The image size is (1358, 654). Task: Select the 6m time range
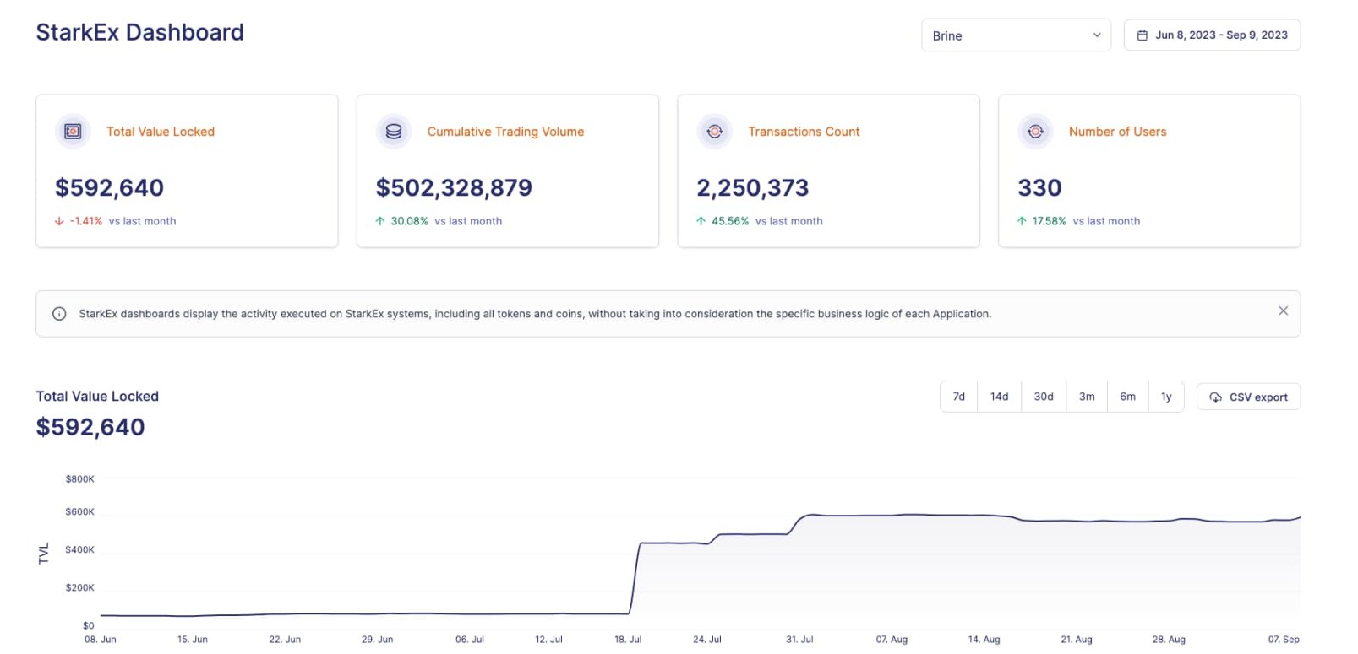(1127, 397)
